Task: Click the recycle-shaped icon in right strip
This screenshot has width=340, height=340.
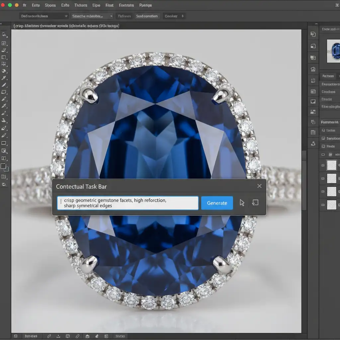Action: click(313, 144)
